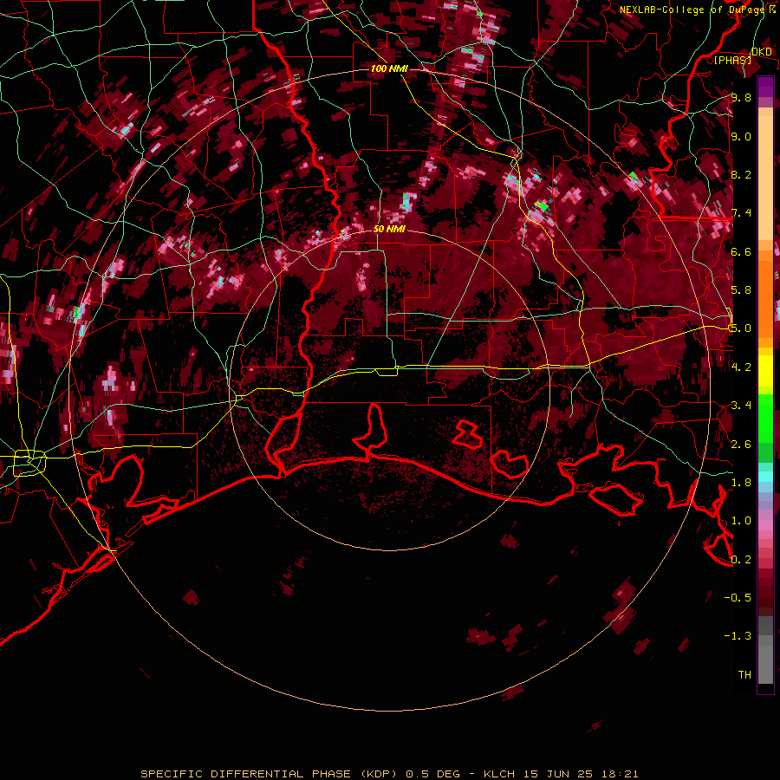Click the 5.0 value on the scale
780x780 pixels.
(741, 328)
